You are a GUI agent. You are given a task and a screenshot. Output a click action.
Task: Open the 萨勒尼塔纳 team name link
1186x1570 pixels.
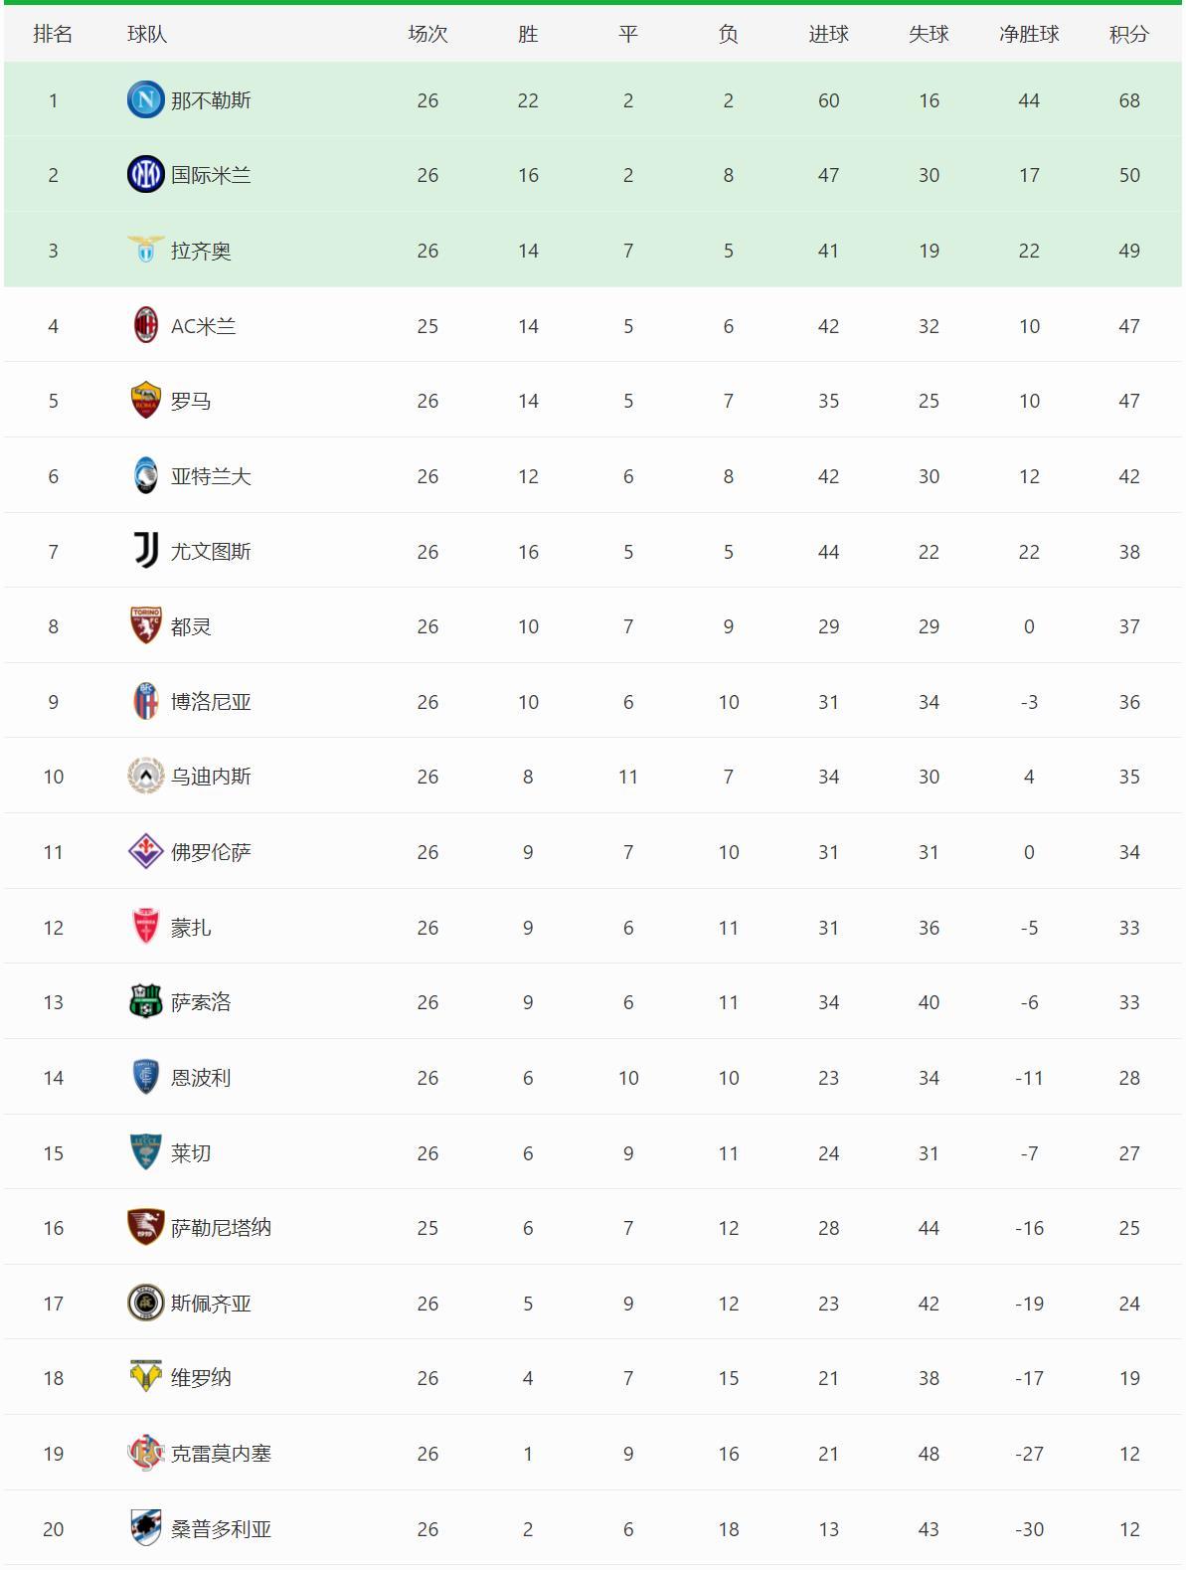(x=221, y=1228)
